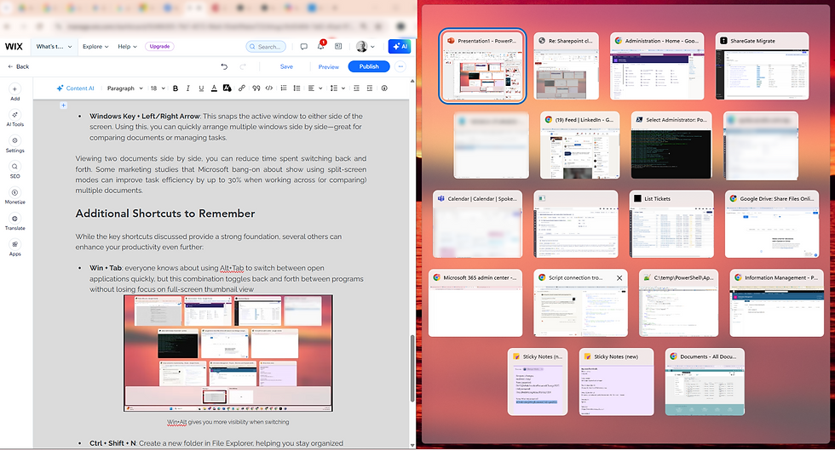The width and height of the screenshot is (835, 450).
Task: Open AI Tools in the sidebar
Action: (15, 118)
